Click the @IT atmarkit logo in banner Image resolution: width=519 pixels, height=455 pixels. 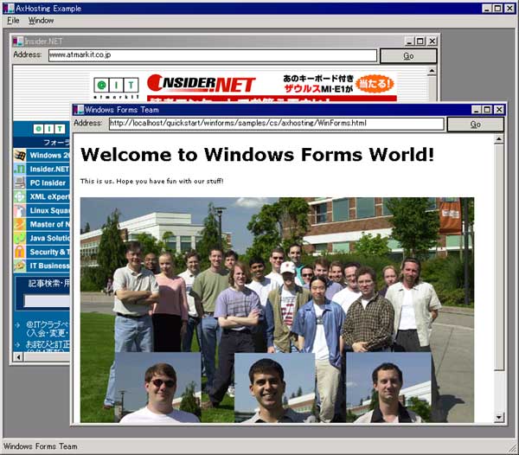pyautogui.click(x=116, y=87)
